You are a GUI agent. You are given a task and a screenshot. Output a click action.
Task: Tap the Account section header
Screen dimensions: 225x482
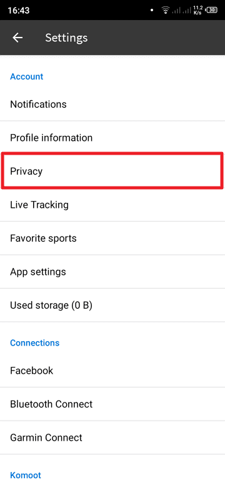[27, 76]
